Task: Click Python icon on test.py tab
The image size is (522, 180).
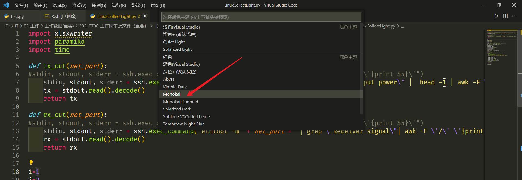Action: (x=7, y=16)
